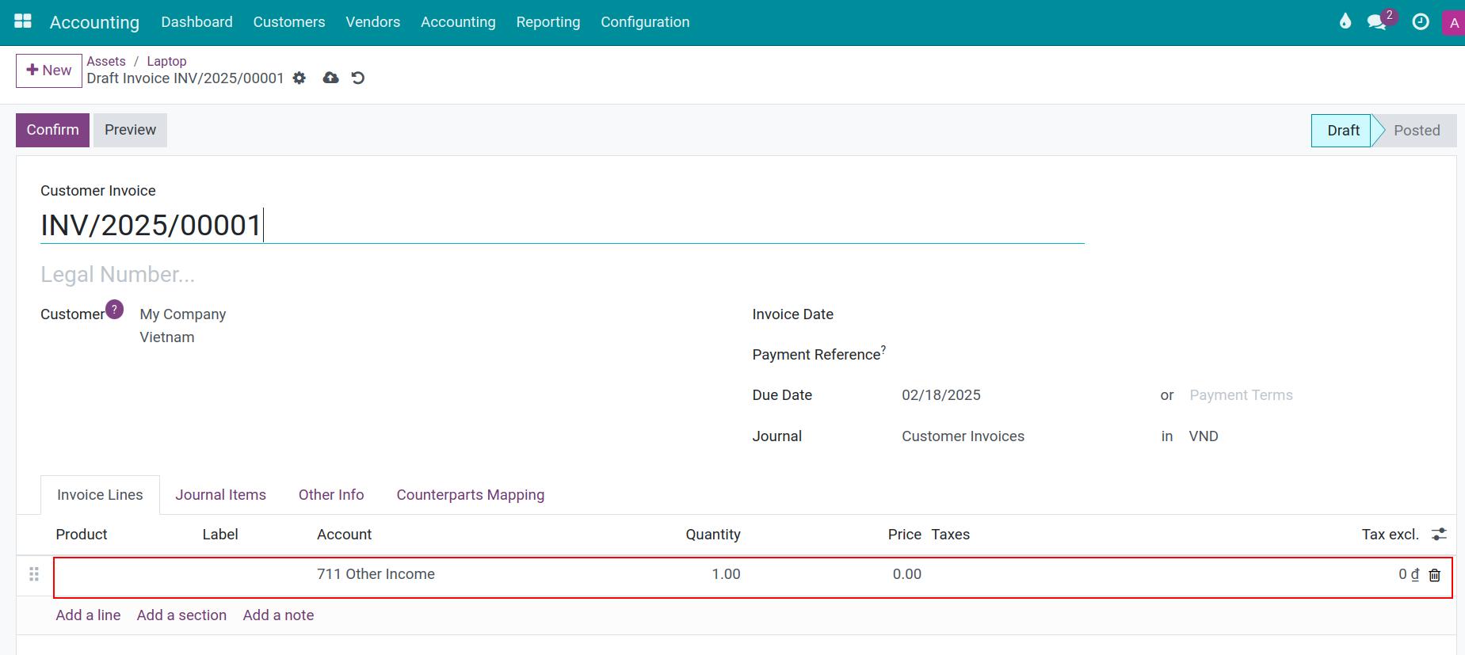The image size is (1465, 655).
Task: Open the Configuration menu
Action: [x=645, y=22]
